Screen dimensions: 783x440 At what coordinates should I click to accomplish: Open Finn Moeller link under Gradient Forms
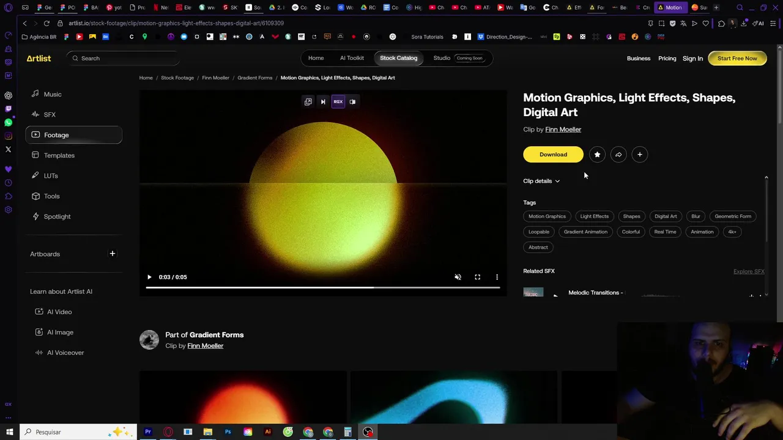click(x=205, y=346)
